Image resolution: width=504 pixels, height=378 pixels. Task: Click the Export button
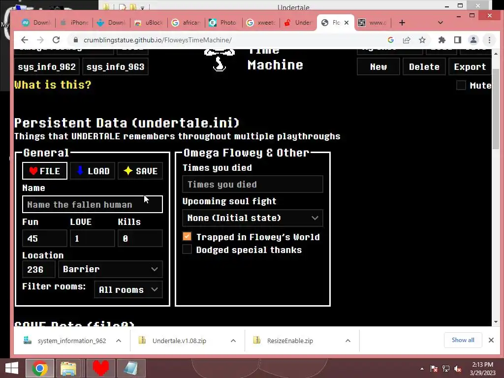470,66
